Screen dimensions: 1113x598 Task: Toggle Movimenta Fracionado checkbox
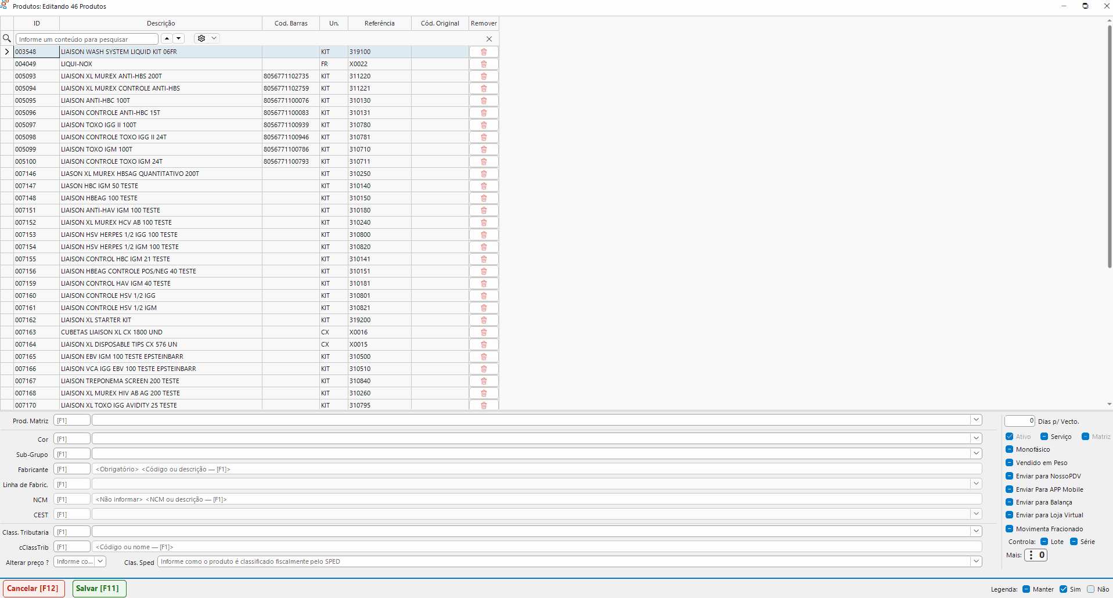(1010, 529)
